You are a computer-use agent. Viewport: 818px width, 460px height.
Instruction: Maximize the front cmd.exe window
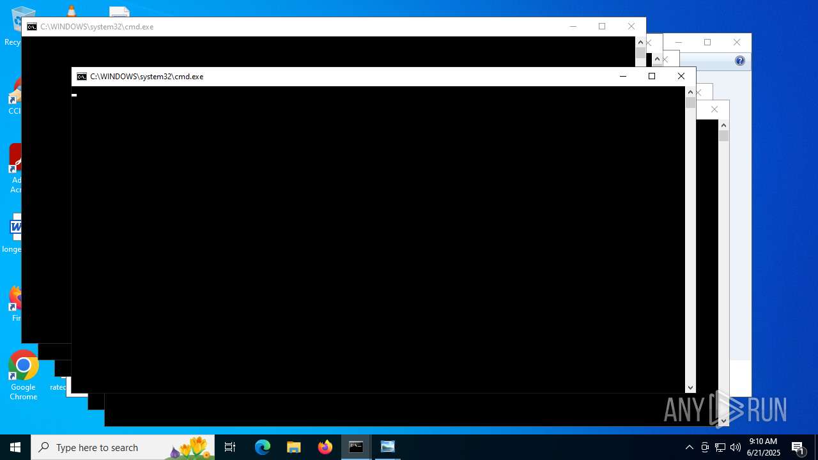[652, 77]
